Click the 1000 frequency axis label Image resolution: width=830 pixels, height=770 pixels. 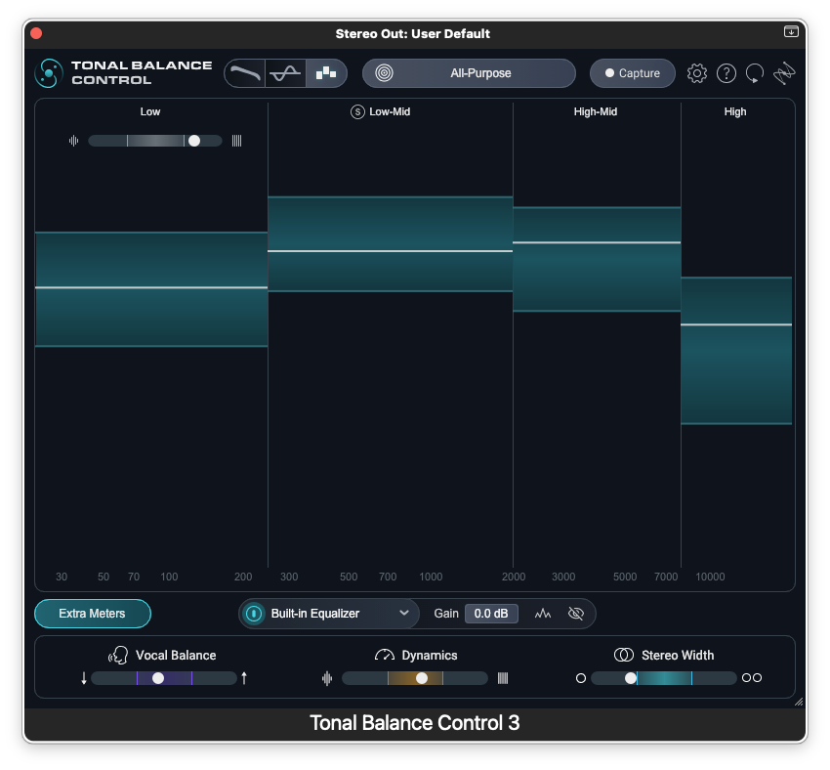tap(431, 577)
